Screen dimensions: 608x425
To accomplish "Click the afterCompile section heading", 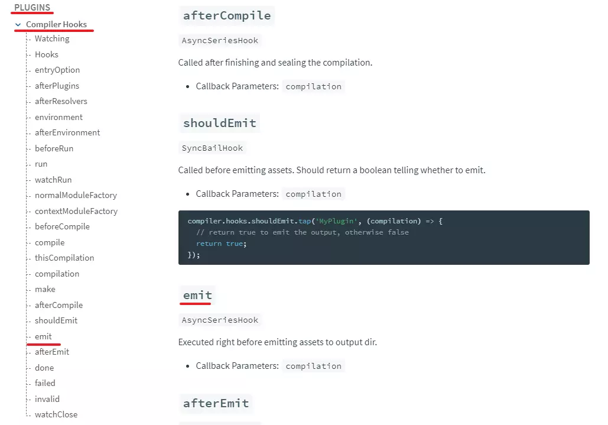I will [x=227, y=16].
